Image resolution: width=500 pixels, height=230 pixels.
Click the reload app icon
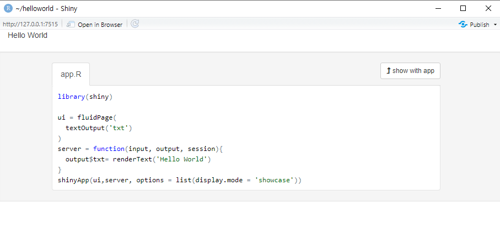[x=135, y=24]
